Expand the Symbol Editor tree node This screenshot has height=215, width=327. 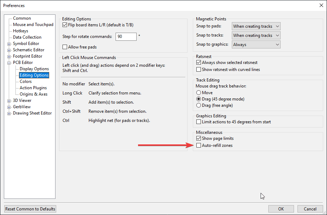click(x=9, y=44)
